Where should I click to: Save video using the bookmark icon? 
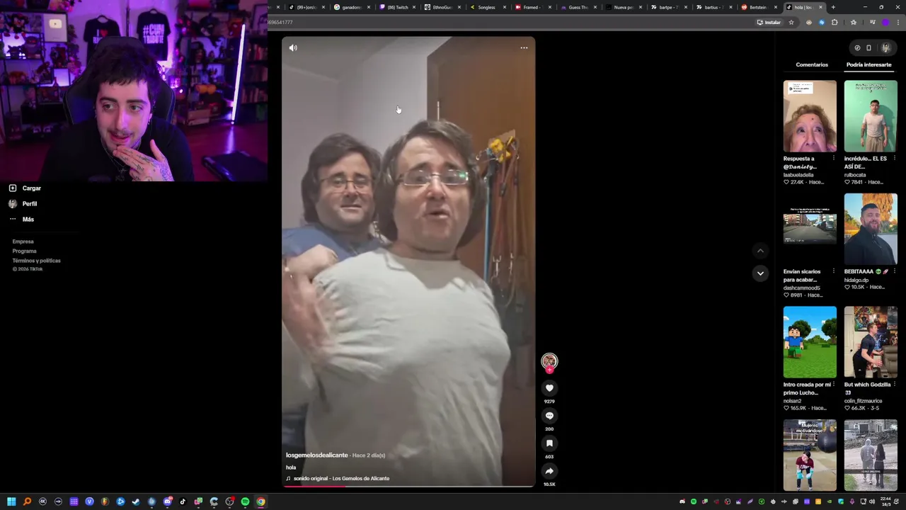pyautogui.click(x=549, y=443)
